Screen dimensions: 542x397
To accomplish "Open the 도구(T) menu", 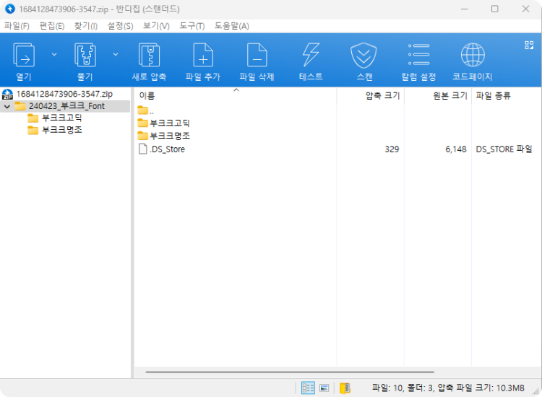I will (192, 26).
